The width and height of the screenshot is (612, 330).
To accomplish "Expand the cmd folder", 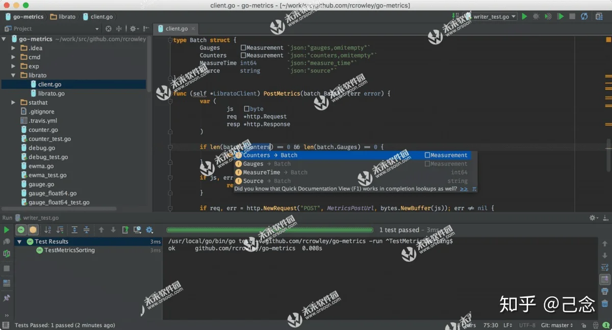I will (13, 57).
